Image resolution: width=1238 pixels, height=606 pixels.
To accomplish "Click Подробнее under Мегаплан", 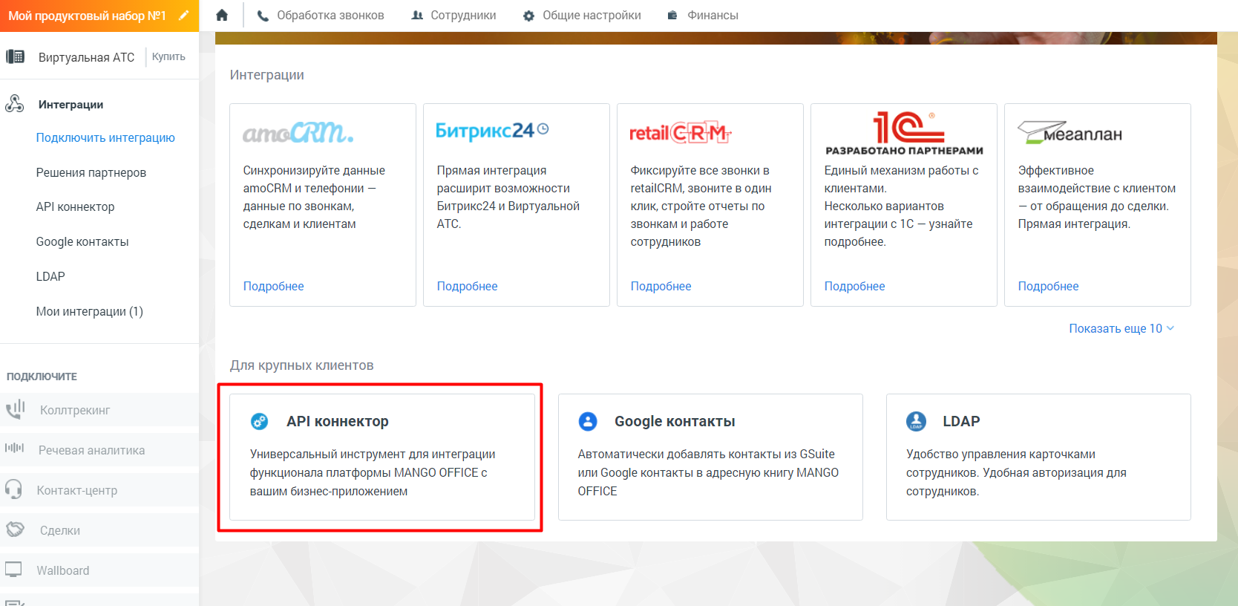I will point(1048,286).
